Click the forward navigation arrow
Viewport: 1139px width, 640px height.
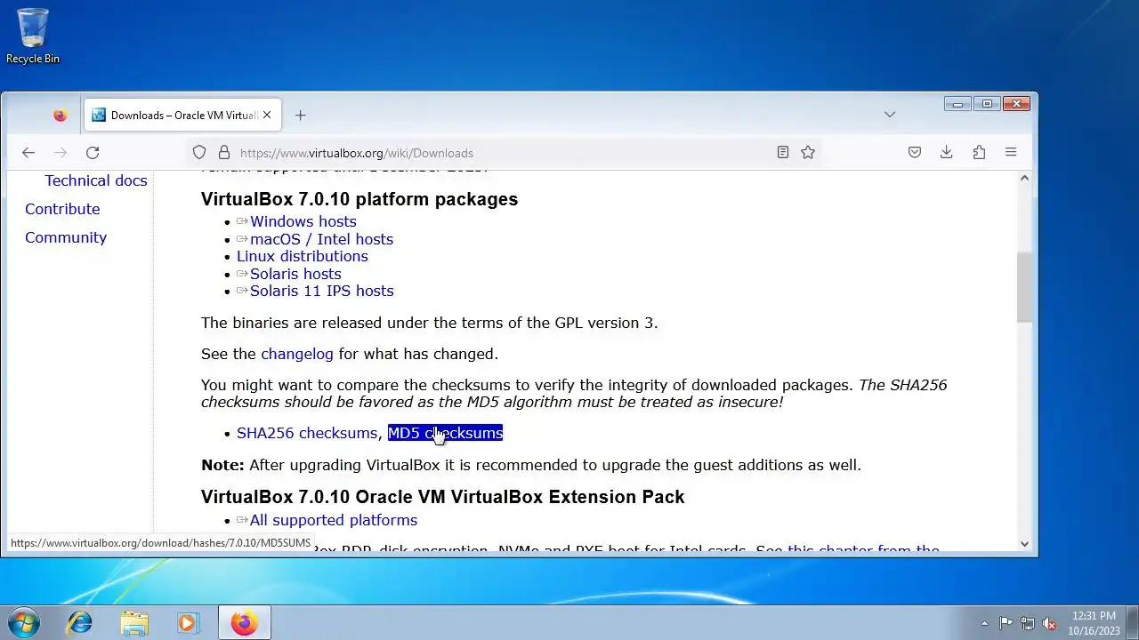[61, 152]
